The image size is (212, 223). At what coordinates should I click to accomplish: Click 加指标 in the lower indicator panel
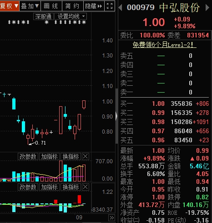coord(50,187)
